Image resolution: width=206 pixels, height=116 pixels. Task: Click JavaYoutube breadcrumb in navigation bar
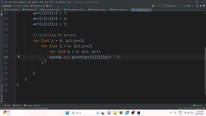point(6,6)
